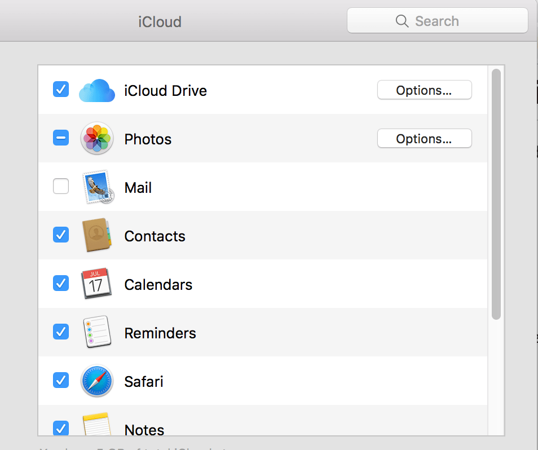Click the Mail stamp icon
Viewport: 538px width, 450px height.
[x=97, y=187]
